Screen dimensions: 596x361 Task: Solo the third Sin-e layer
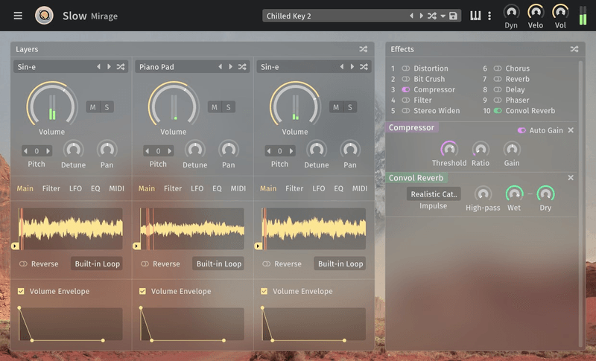[350, 107]
